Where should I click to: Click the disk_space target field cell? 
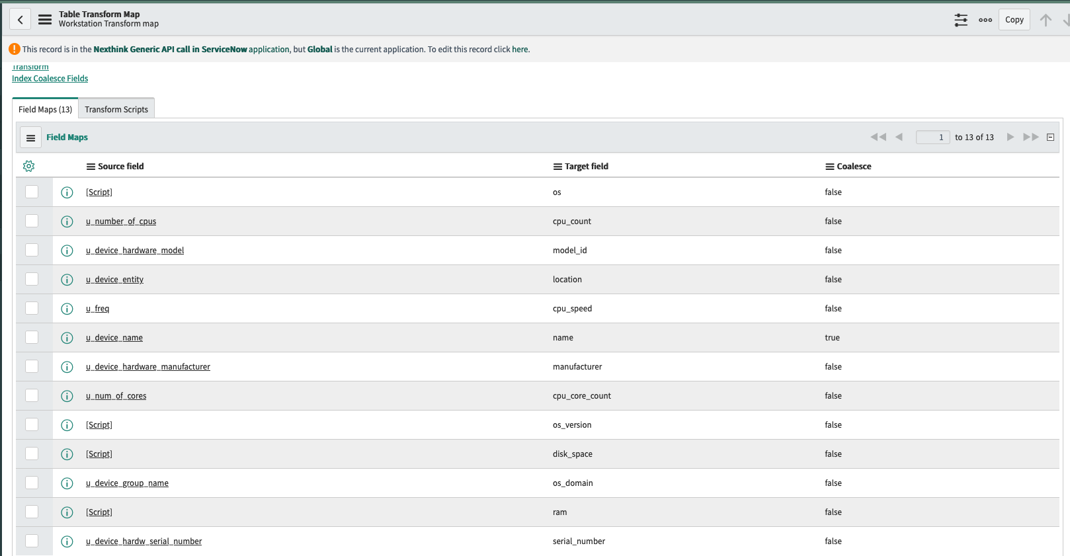click(x=573, y=454)
